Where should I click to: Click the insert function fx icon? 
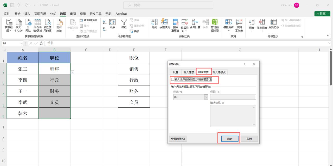(x=41, y=43)
